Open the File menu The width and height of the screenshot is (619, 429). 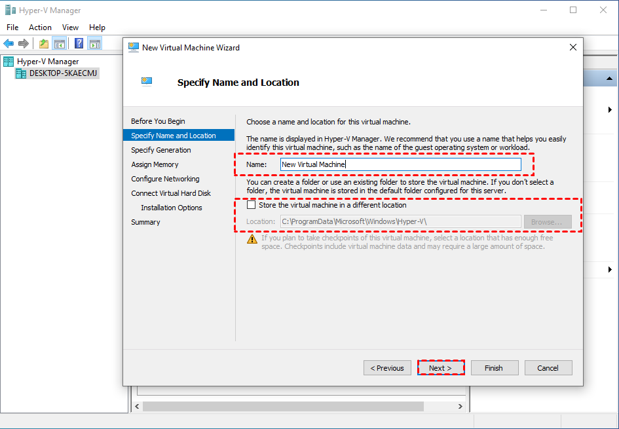pos(12,28)
